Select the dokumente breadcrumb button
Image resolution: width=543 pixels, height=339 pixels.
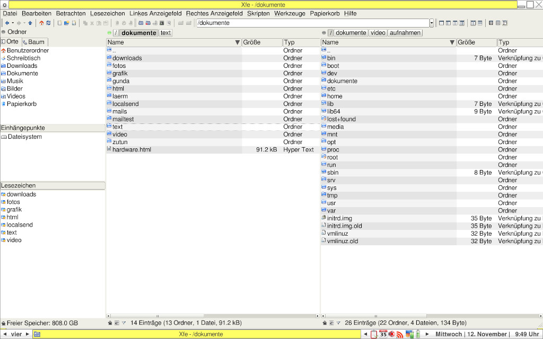[138, 32]
